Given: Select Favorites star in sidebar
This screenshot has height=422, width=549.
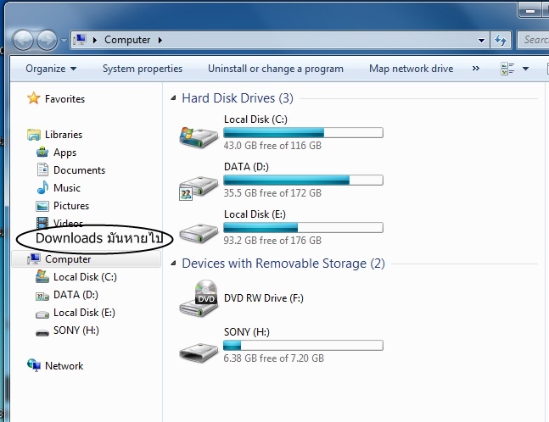Looking at the screenshot, I should (x=34, y=99).
